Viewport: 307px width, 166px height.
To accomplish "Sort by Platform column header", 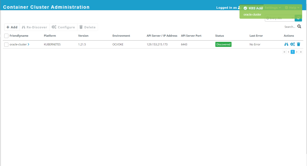I will pyautogui.click(x=50, y=36).
